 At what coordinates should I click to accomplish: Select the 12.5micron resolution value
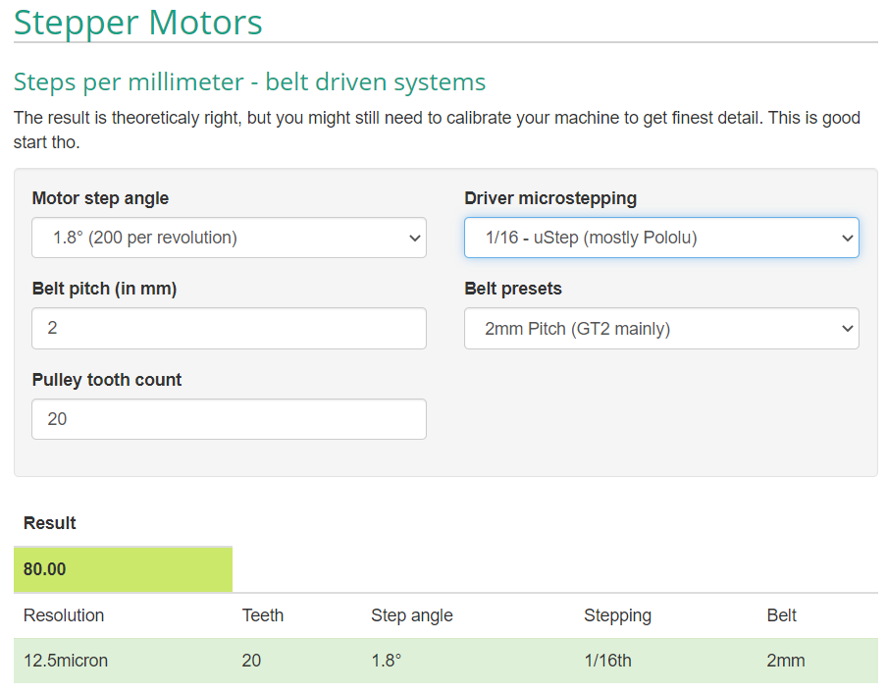[66, 661]
